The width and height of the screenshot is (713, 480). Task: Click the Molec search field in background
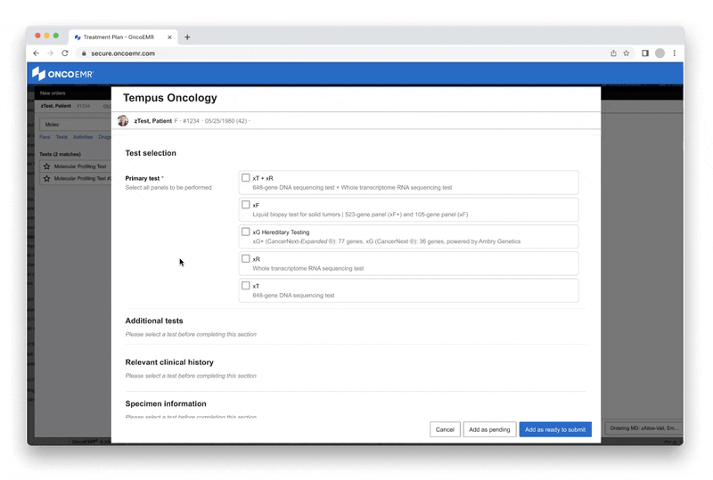coord(75,124)
